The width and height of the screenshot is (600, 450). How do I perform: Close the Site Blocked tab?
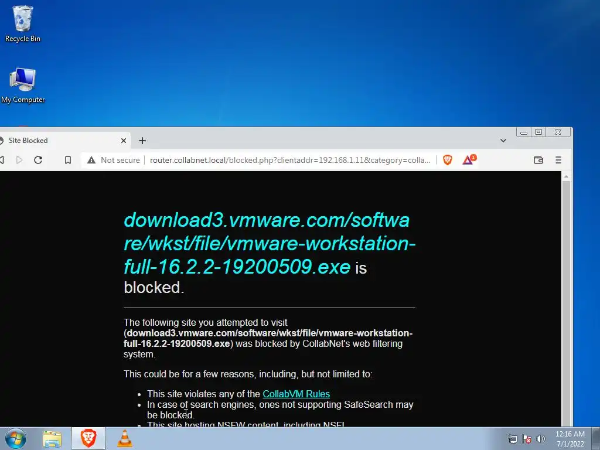click(124, 141)
